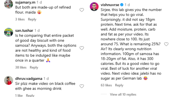Reply to vishnuvrse's comment
Screen dimensions: 173x97
click(x=119, y=85)
